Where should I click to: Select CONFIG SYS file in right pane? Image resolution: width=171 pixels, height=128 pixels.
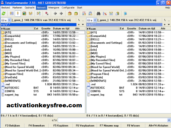coord(128,91)
